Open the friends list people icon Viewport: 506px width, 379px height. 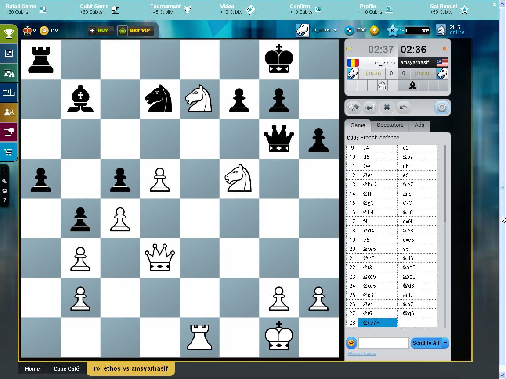point(9,112)
